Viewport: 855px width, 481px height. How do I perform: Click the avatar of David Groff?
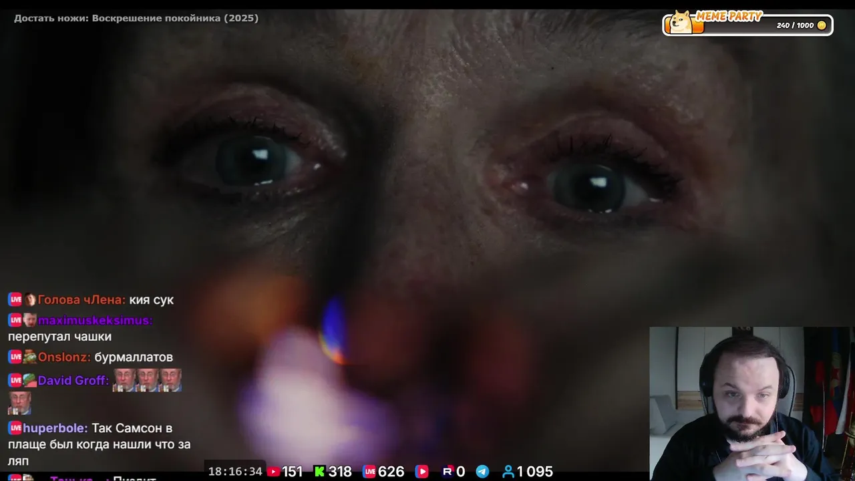[30, 380]
